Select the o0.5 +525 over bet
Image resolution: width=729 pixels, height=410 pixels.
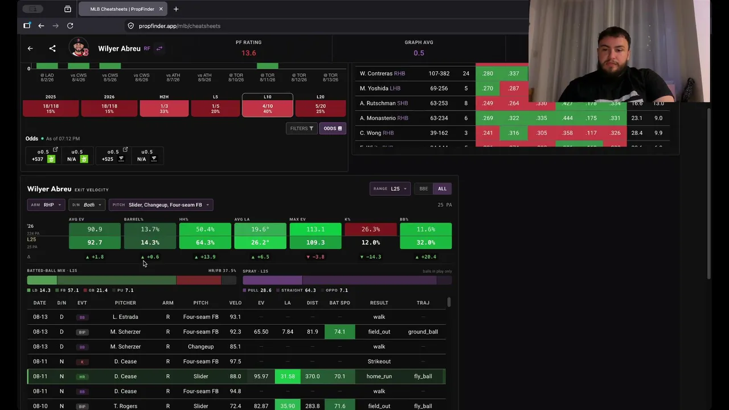(113, 155)
